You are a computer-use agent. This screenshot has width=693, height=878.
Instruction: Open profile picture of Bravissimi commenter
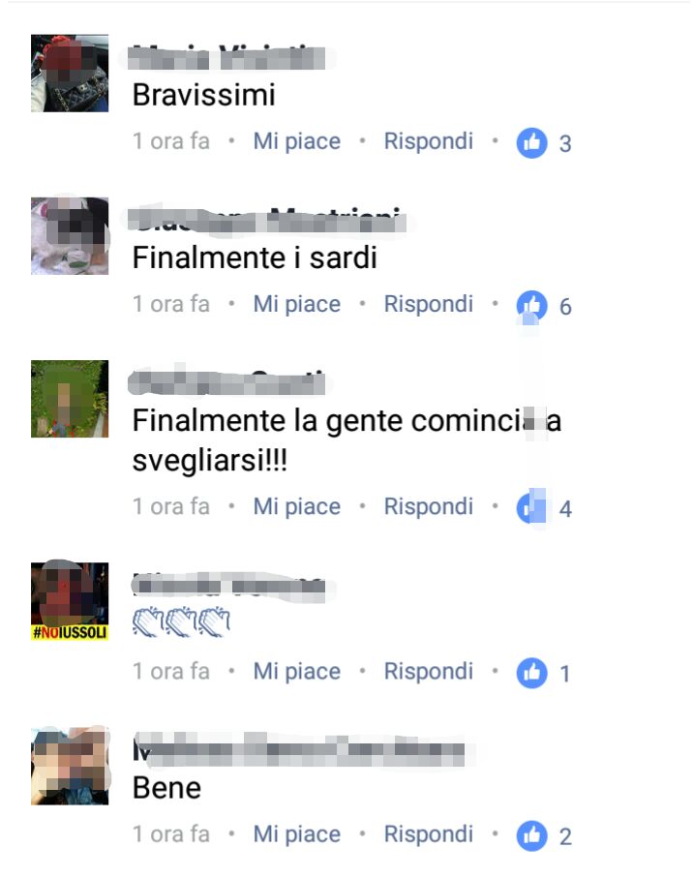pyautogui.click(x=70, y=74)
